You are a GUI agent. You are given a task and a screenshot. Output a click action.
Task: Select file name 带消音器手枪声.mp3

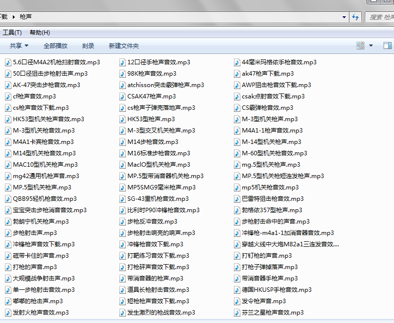click(x=270, y=278)
